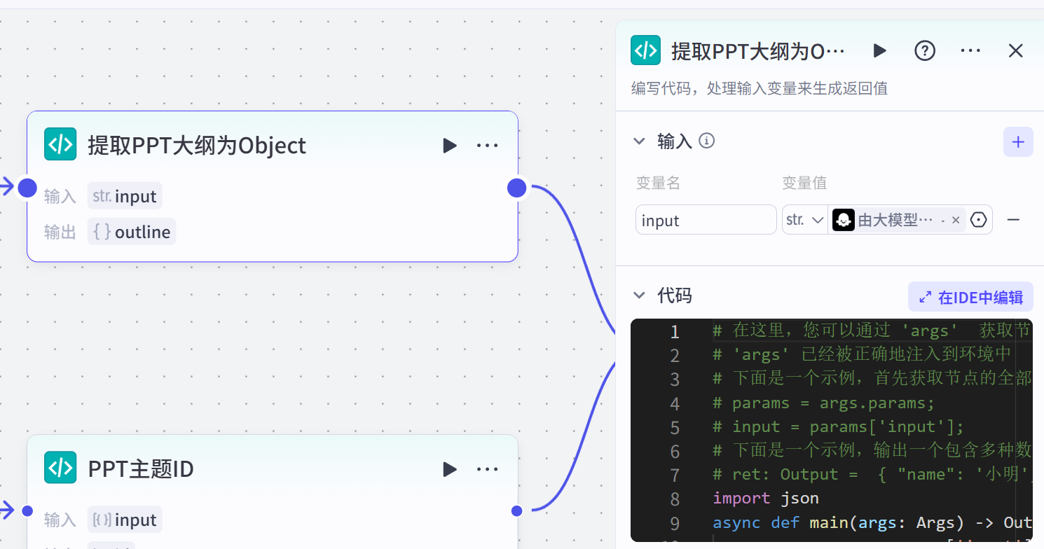Open more options for 提取PPT大纲为Object node
Viewport: 1044px width, 549px height.
(487, 146)
